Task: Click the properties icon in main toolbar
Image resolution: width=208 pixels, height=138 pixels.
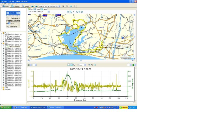Action: point(63,6)
